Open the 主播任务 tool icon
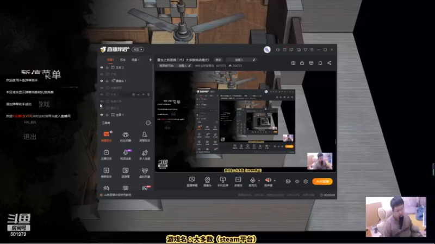435x244 pixels. tap(106, 155)
